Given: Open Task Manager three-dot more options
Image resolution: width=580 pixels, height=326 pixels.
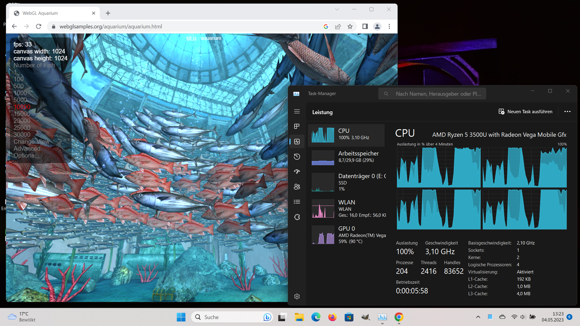Looking at the screenshot, I should point(567,111).
